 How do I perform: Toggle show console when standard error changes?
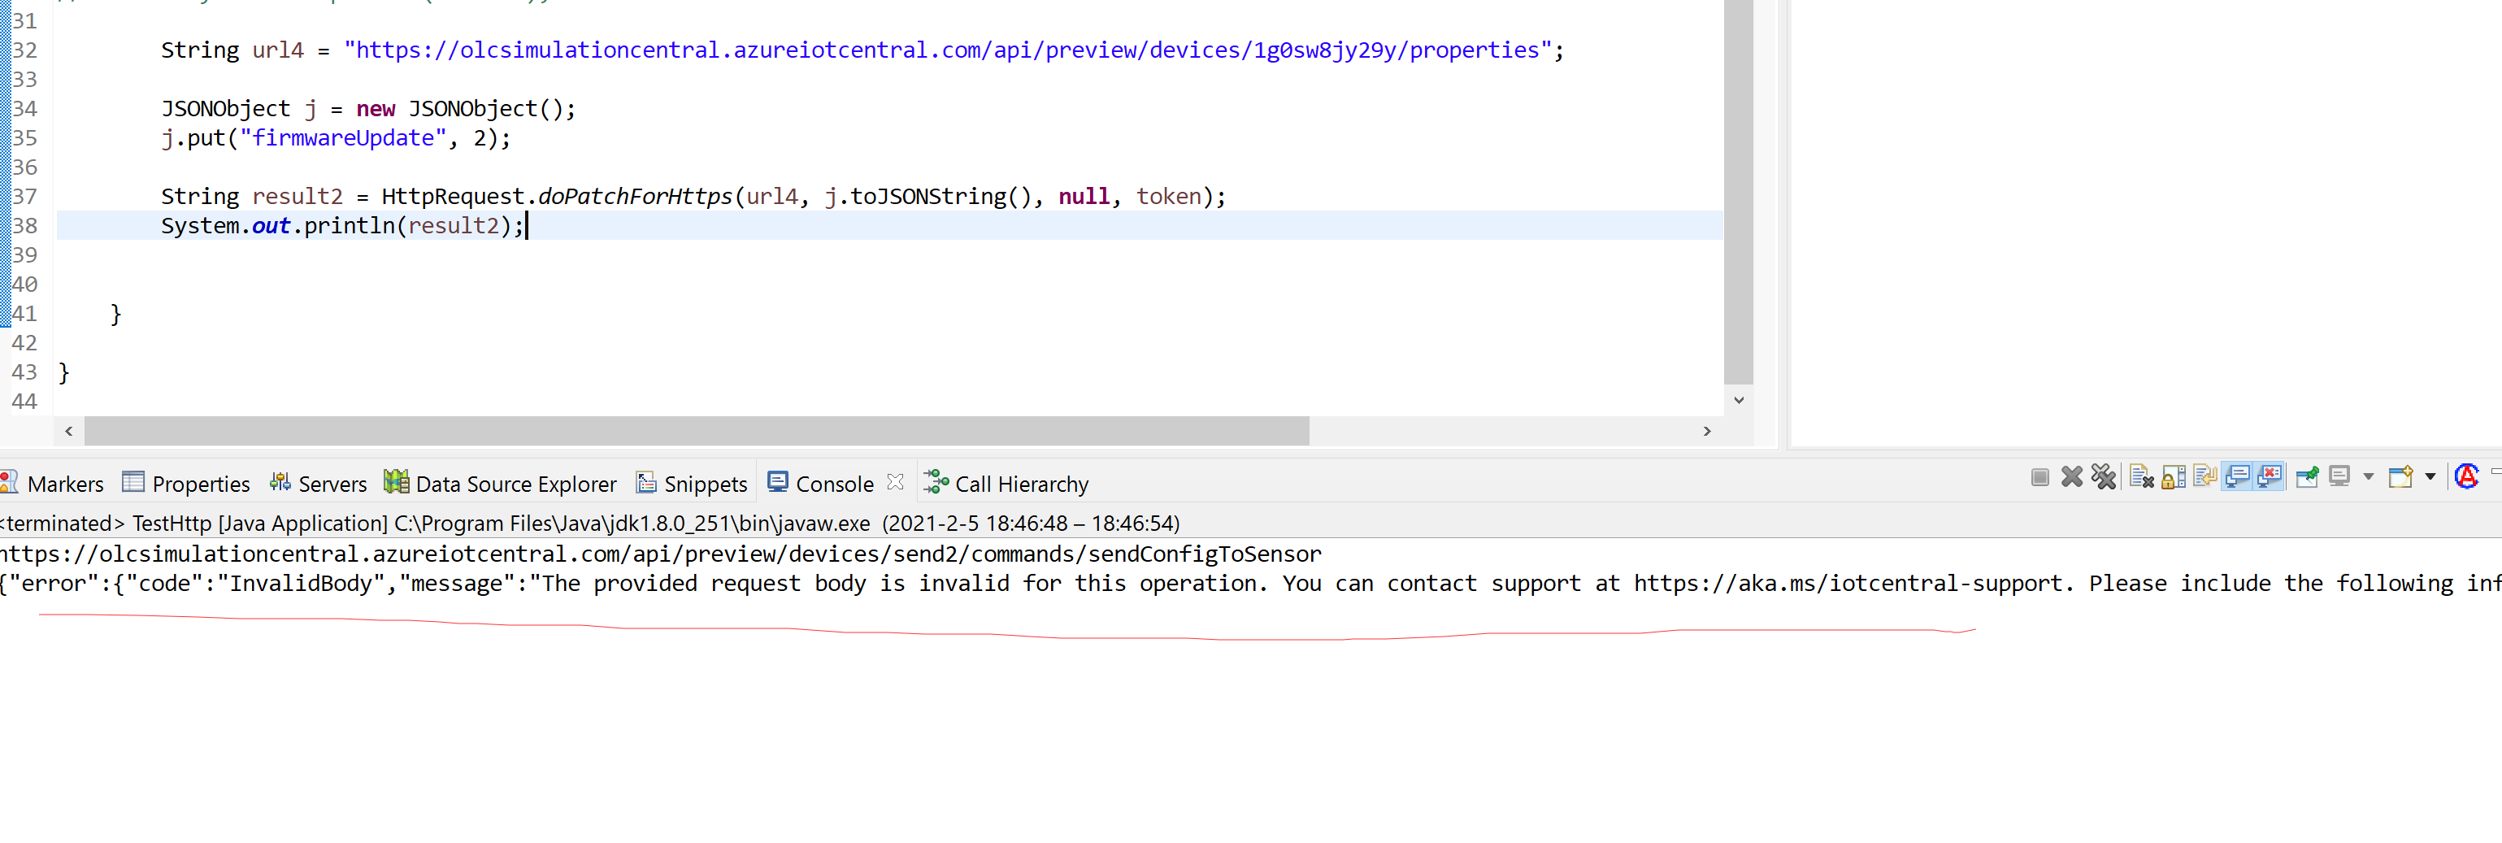[x=2270, y=477]
